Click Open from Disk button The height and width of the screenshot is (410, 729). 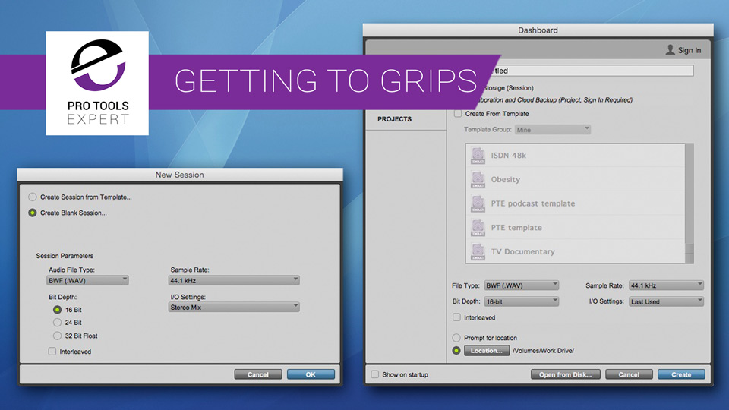click(x=565, y=374)
